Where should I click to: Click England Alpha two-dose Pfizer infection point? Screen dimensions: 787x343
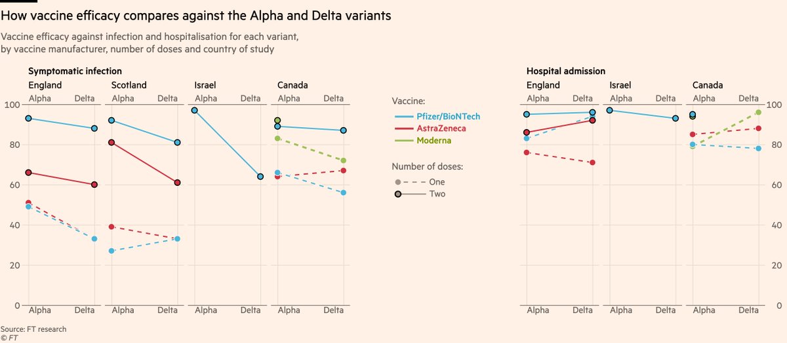tap(29, 118)
